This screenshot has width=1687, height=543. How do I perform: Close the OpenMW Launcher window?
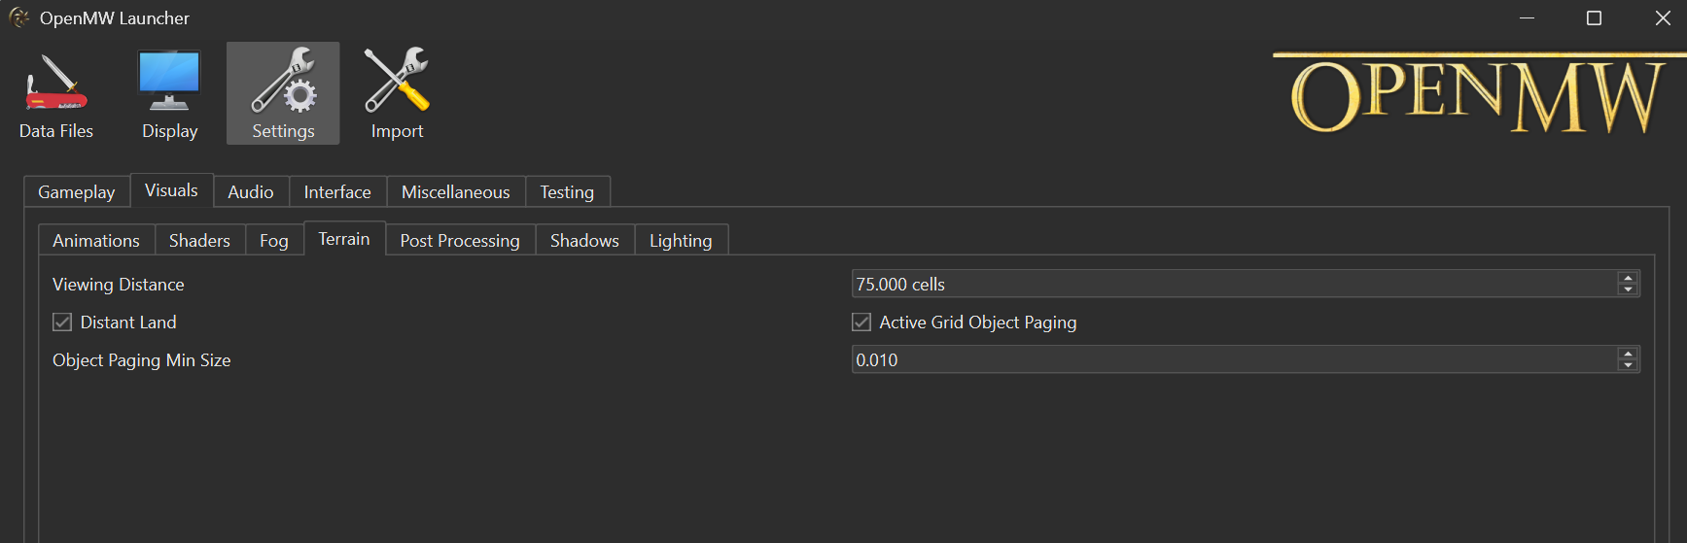coord(1663,17)
